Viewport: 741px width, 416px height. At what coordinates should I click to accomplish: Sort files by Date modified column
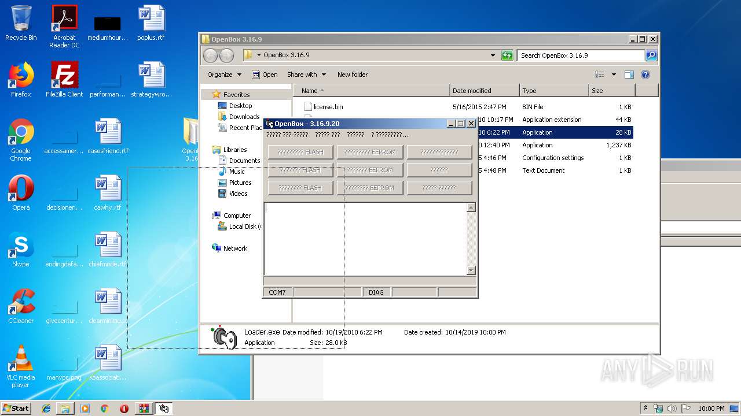point(484,91)
